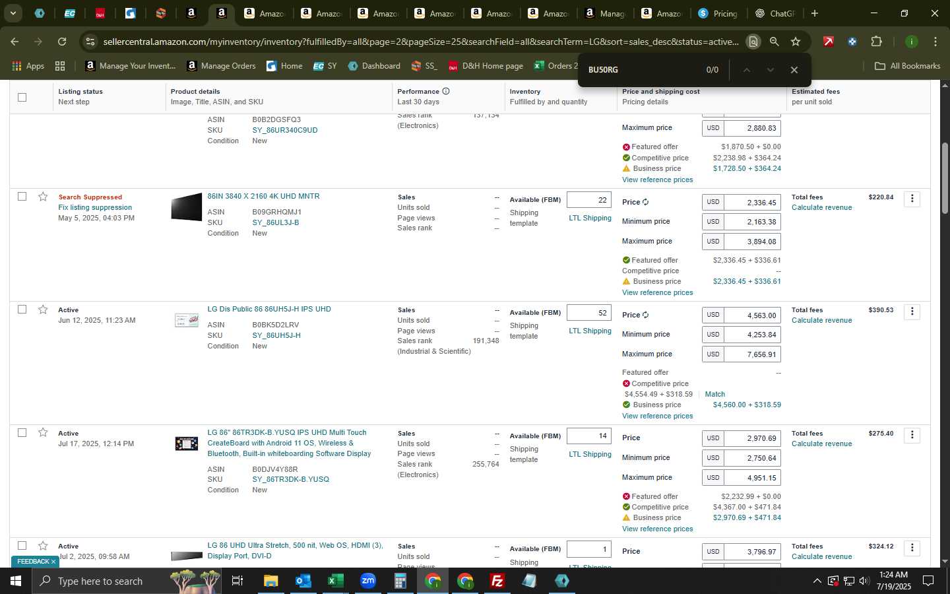Check the 86TR3DK-B.YUSQ listing checkbox
Image resolution: width=950 pixels, height=594 pixels.
click(x=22, y=433)
